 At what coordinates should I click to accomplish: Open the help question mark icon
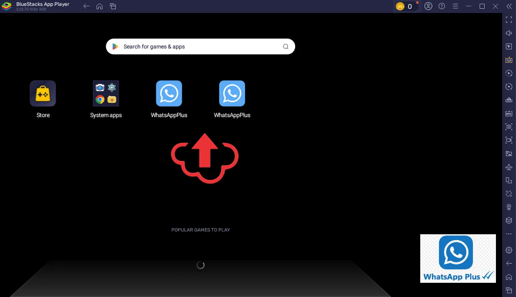tap(442, 6)
